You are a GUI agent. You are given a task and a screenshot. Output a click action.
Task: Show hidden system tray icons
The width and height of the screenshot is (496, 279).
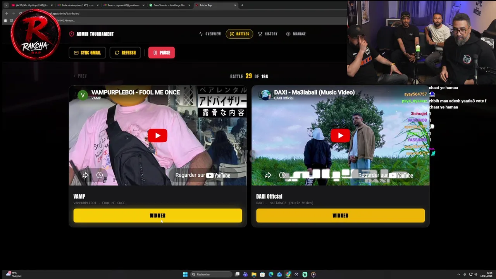458,274
